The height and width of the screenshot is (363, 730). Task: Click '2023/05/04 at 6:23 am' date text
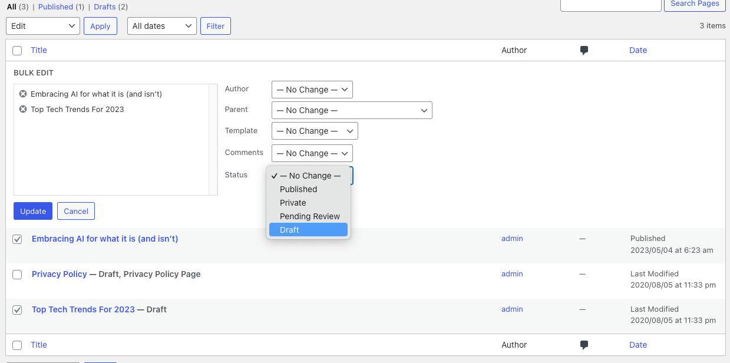point(672,250)
